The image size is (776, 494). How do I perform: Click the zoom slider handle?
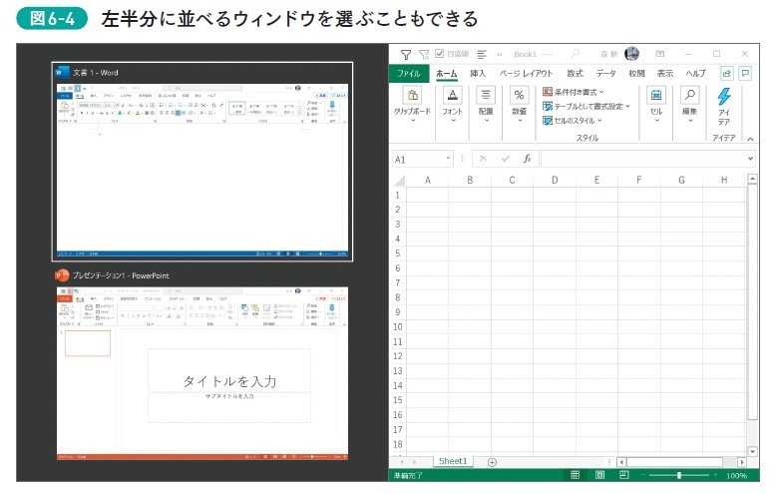[x=679, y=475]
